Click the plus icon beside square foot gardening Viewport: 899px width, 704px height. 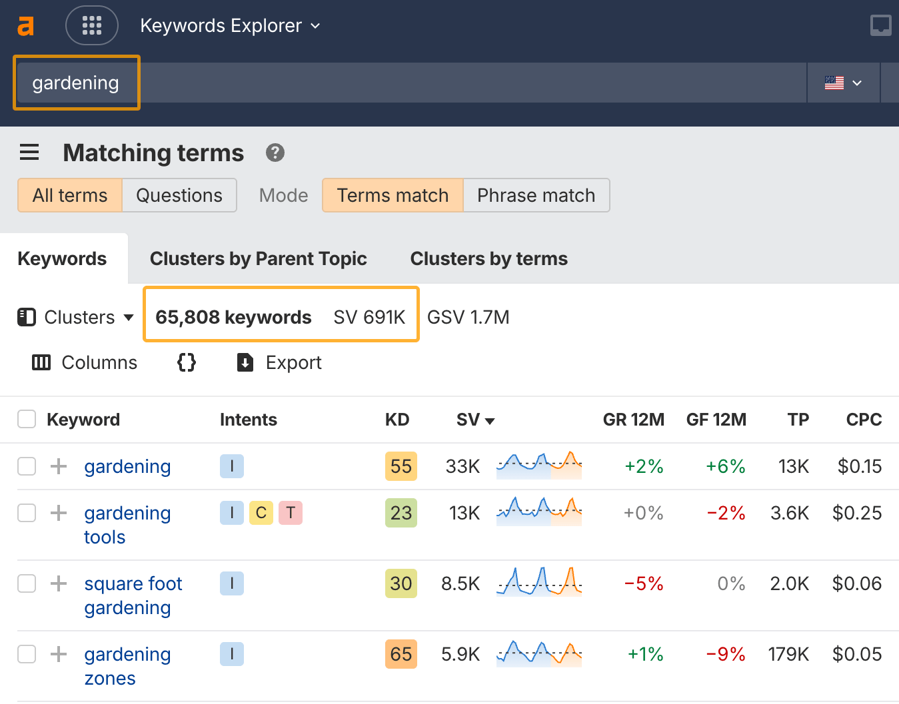point(59,583)
